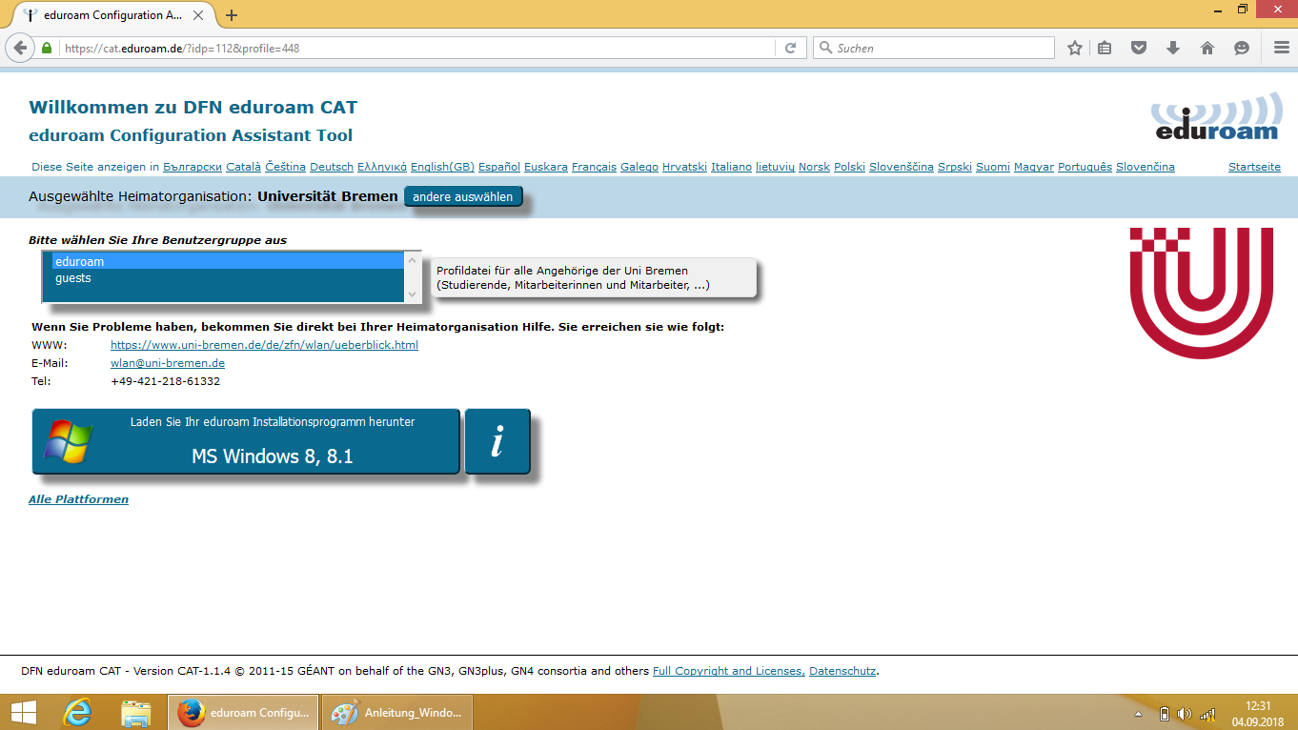Click the user group list scroll down arrow

pos(413,294)
